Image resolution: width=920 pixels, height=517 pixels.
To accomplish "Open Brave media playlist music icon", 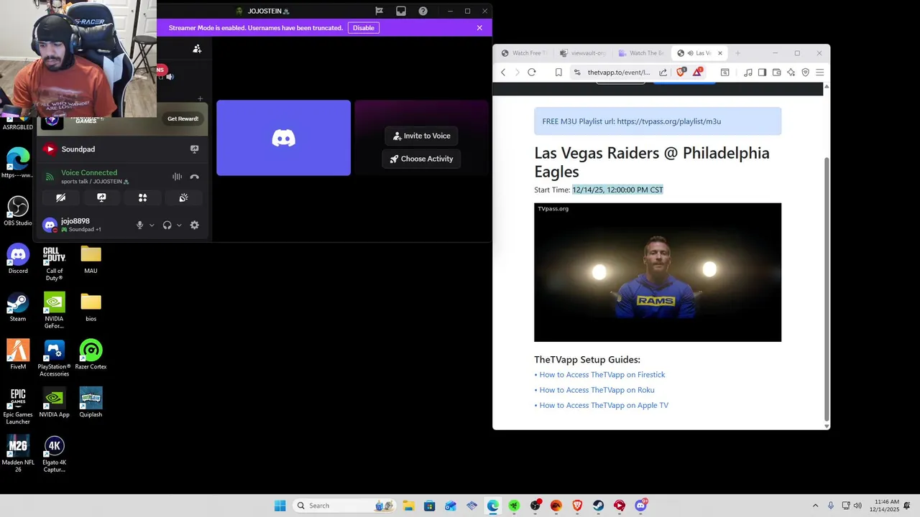I will click(x=748, y=73).
